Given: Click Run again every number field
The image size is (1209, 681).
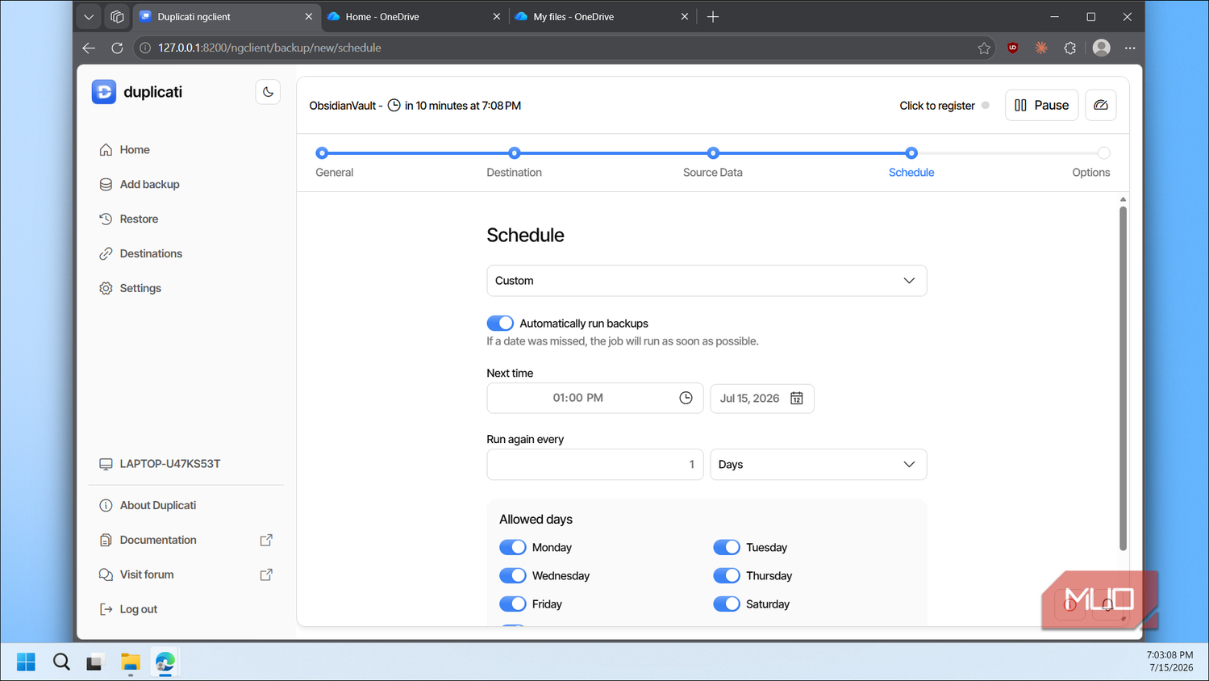Looking at the screenshot, I should 595,465.
